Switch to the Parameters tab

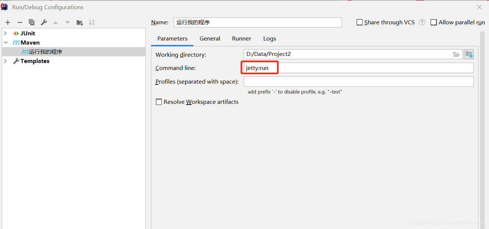172,39
